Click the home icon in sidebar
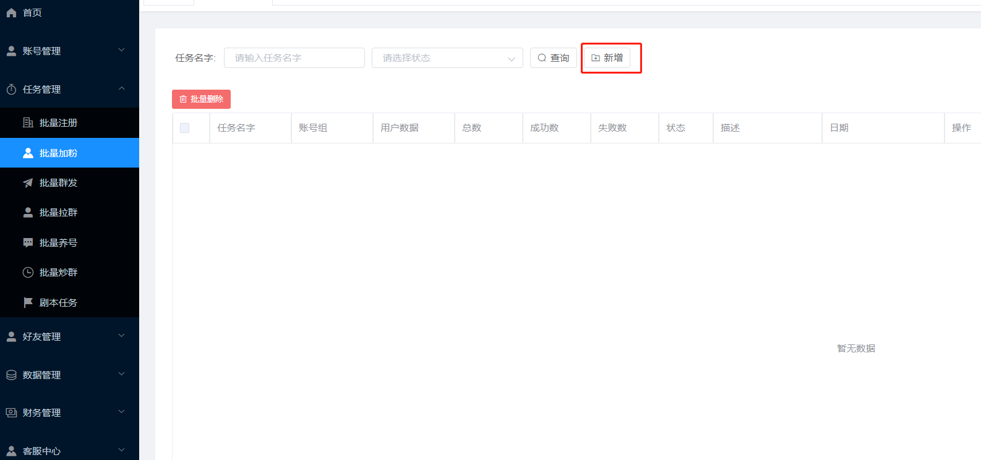This screenshot has width=981, height=460. pos(11,13)
